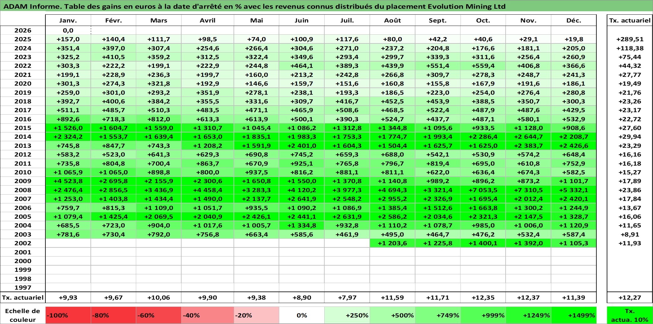Click the 0% white scale swatch

302,315
